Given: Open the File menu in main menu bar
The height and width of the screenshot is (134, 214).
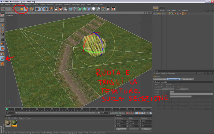Looking at the screenshot, I should (x=2, y=5).
